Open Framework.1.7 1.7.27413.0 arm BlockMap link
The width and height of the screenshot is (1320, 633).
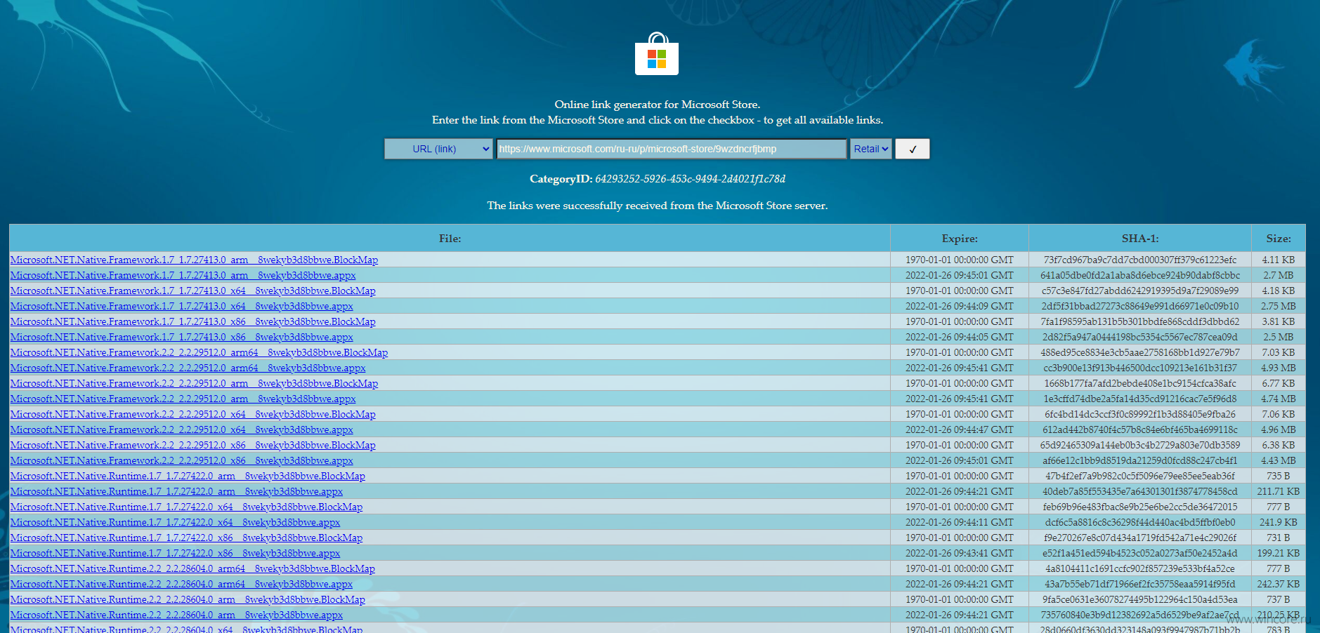click(194, 260)
